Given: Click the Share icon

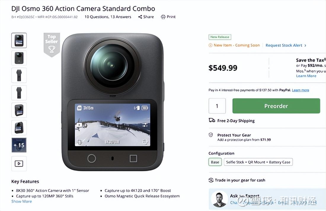Looking at the screenshot, I should click(x=140, y=17).
